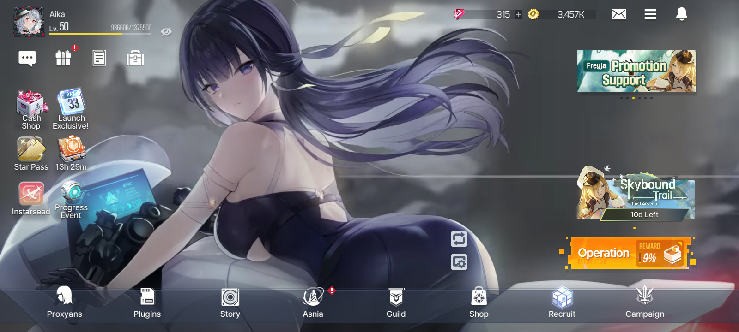
Task: Open the gift box rewards icon
Action: (x=63, y=58)
